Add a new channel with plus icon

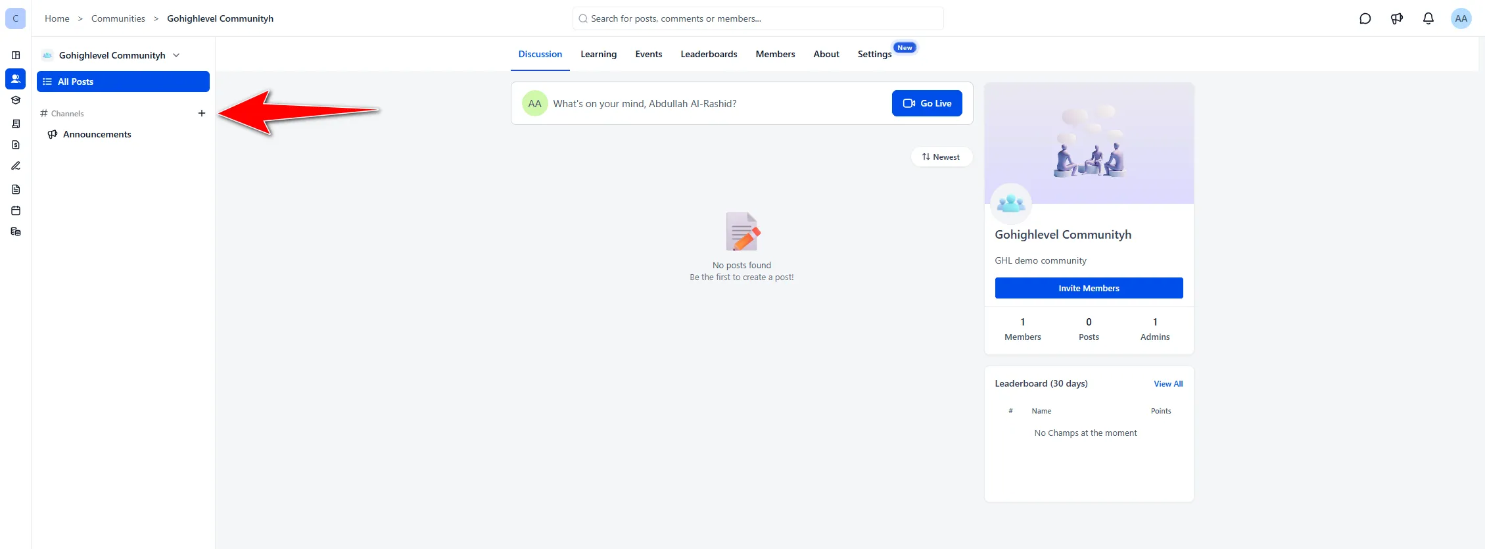point(202,113)
